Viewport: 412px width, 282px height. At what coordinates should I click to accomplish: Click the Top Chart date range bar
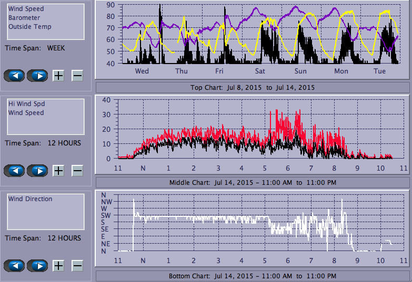click(x=252, y=88)
